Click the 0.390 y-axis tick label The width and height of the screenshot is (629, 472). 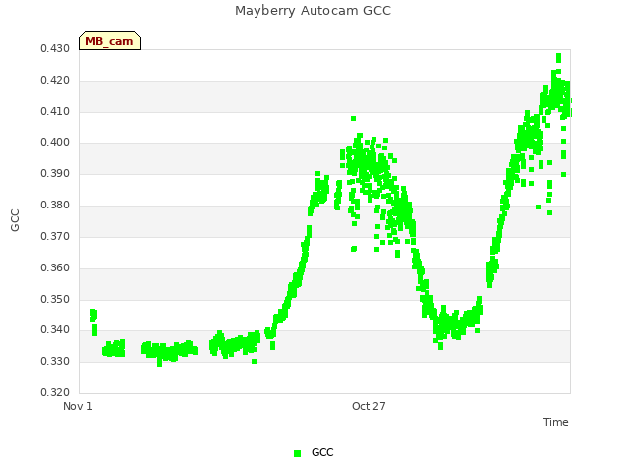point(55,174)
